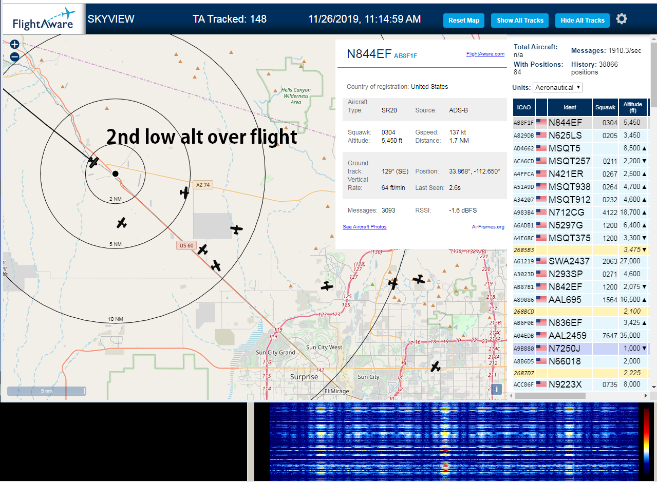Image resolution: width=657 pixels, height=482 pixels.
Task: Select the MSQT938 row
Action: 580,187
